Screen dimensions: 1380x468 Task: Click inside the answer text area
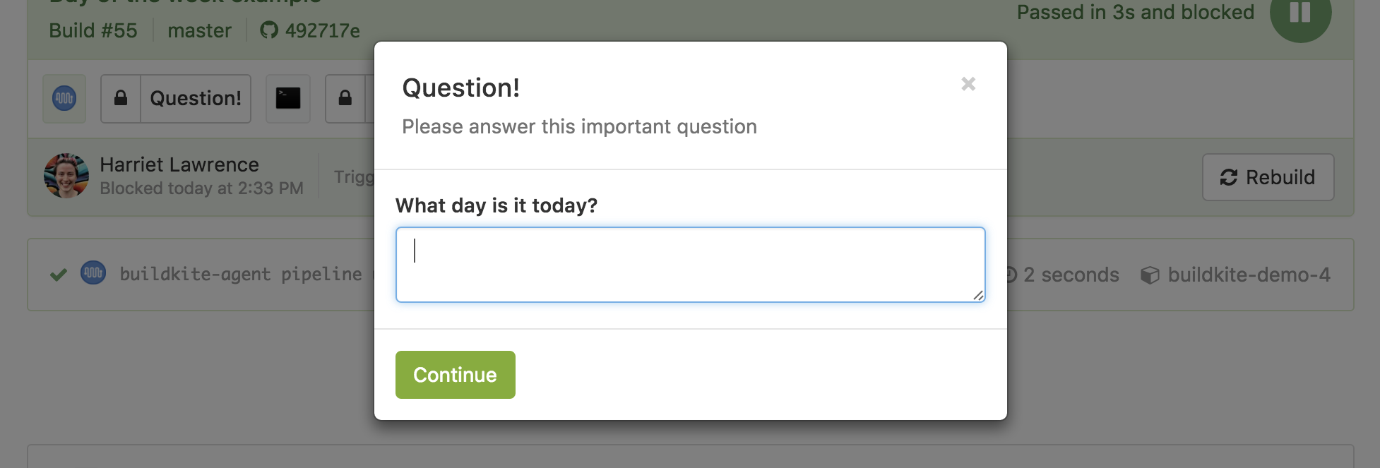[690, 264]
